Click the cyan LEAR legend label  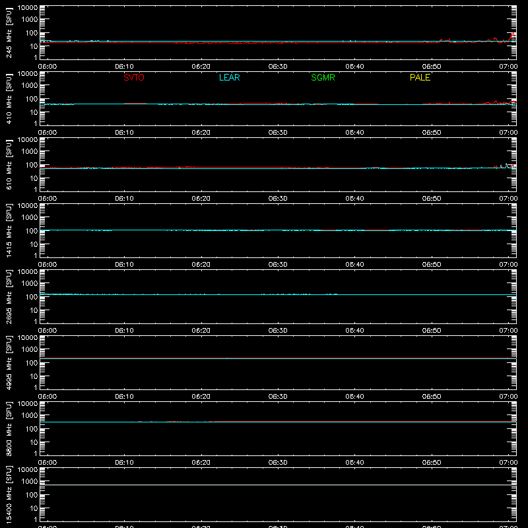pos(229,77)
